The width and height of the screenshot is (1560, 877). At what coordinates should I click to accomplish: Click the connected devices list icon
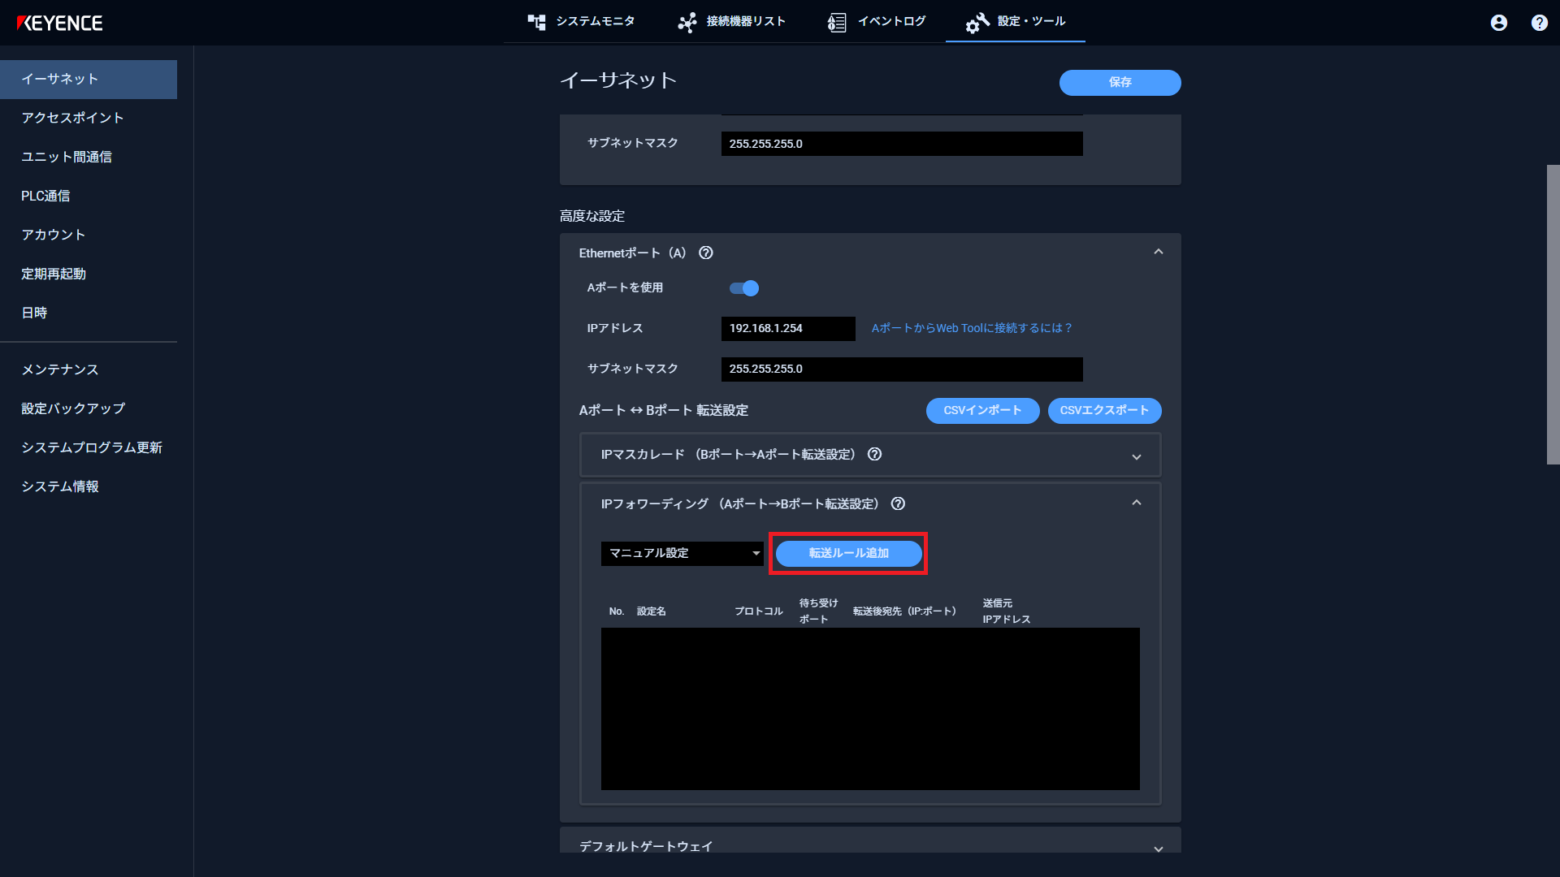(687, 22)
